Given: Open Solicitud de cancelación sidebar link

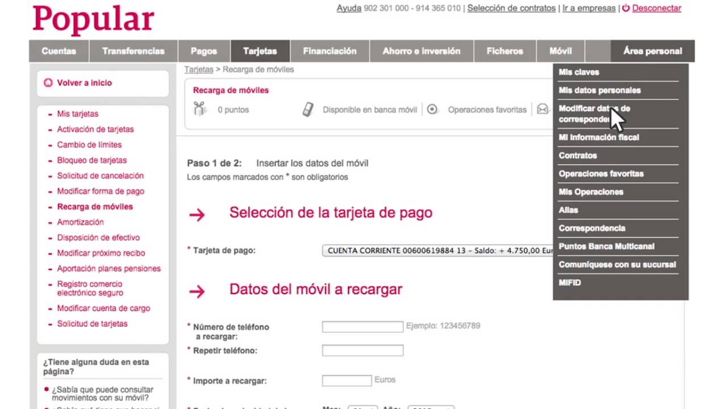Looking at the screenshot, I should [x=101, y=176].
